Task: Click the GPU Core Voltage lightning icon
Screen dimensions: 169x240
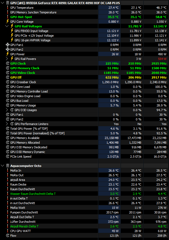Action: (7, 21)
